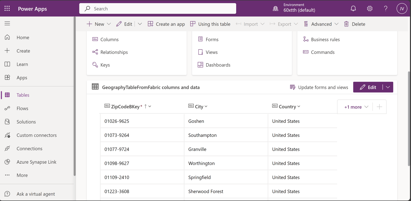
Task: Click the sidebar vertical scrollbar
Action: coord(75,96)
